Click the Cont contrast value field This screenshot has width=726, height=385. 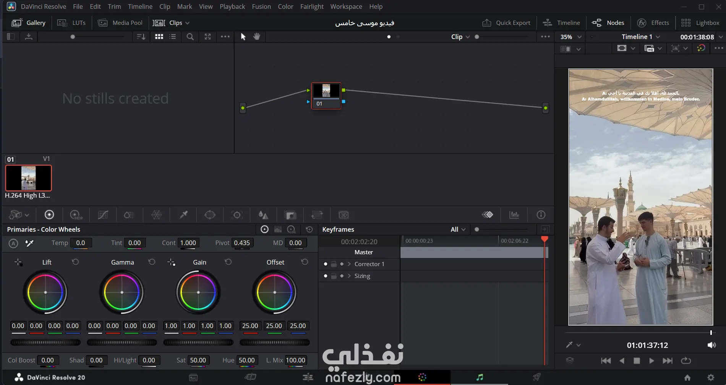coord(188,243)
